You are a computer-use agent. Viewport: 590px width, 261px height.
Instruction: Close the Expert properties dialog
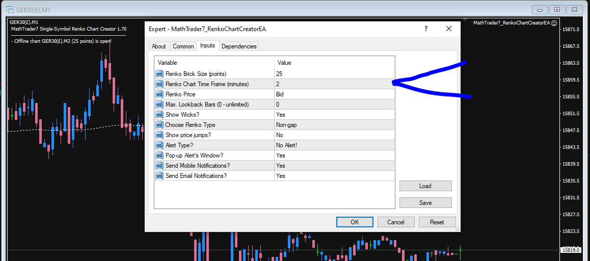pyautogui.click(x=448, y=29)
